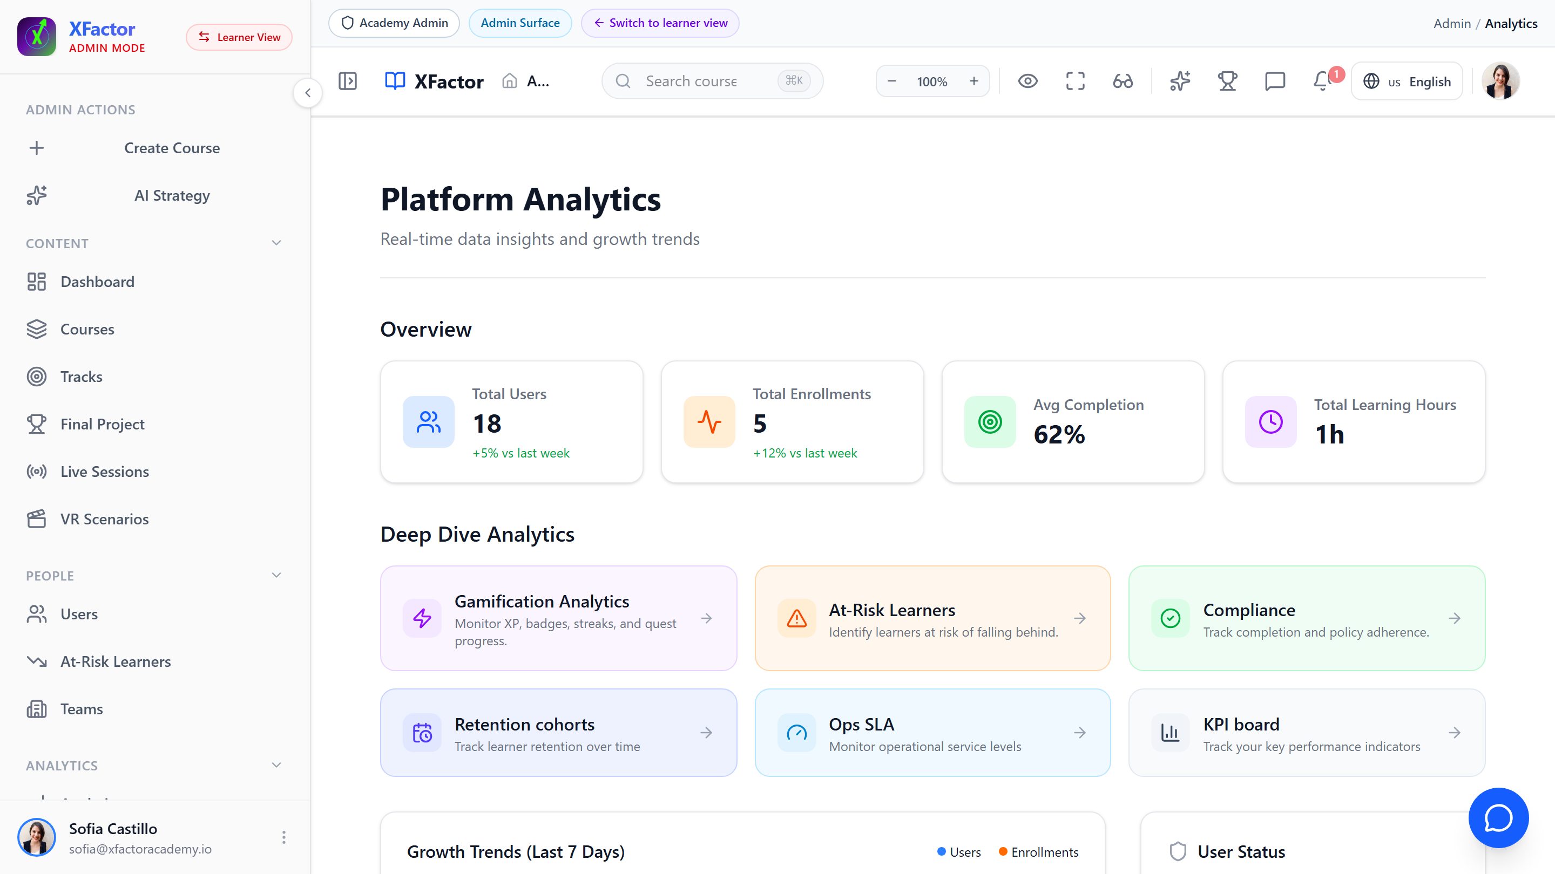Open At-Risk Learners in the sidebar
The image size is (1555, 874).
click(x=155, y=661)
